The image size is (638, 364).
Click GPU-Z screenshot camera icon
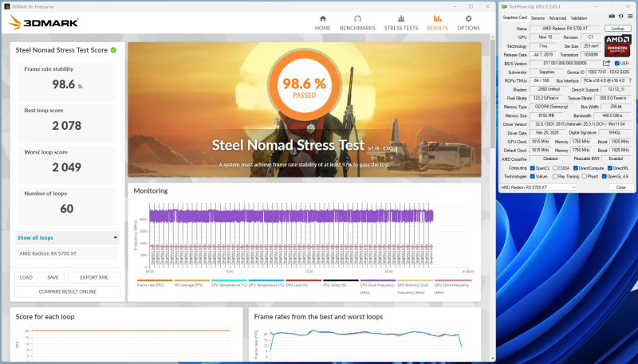coord(612,17)
